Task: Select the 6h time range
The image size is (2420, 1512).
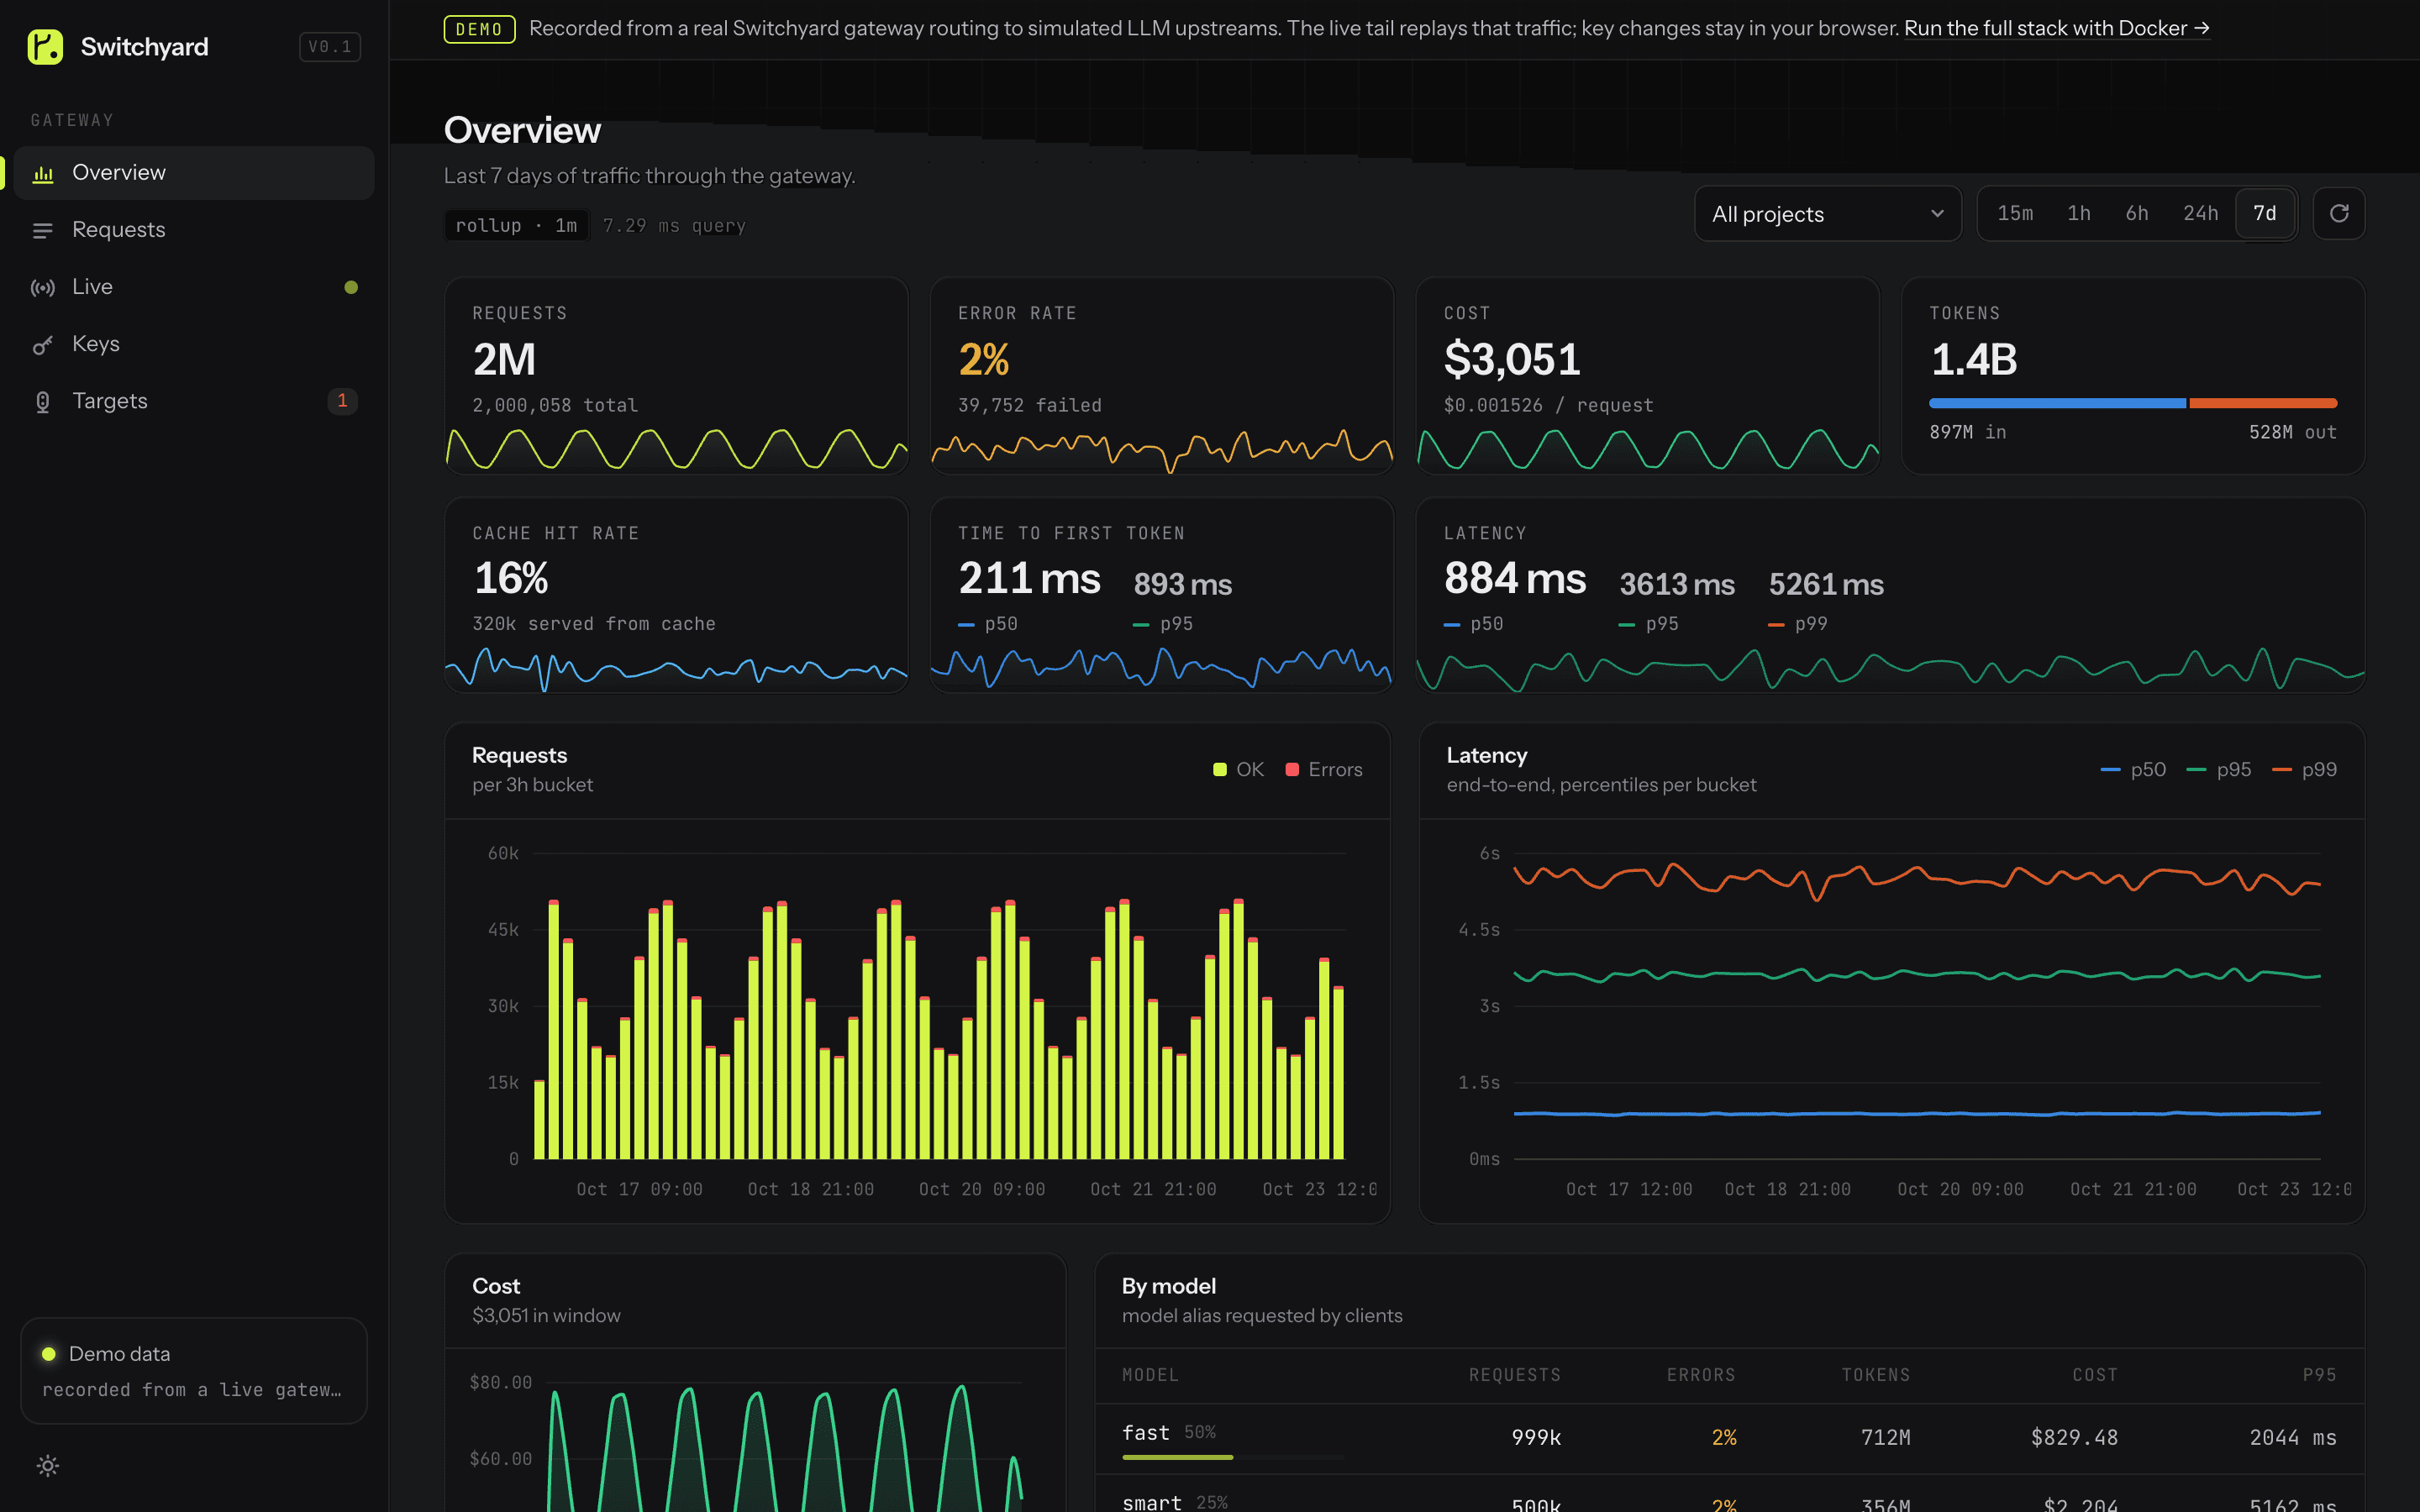Action: 2137,213
